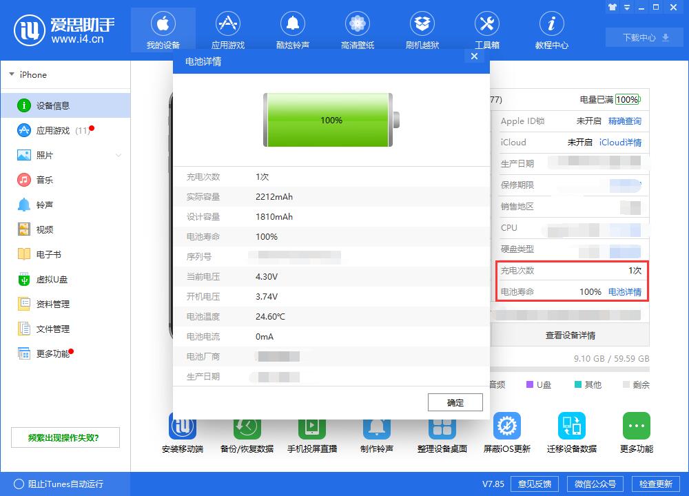
Task: Open the 制作铃声 ringtone maker
Action: tap(377, 432)
